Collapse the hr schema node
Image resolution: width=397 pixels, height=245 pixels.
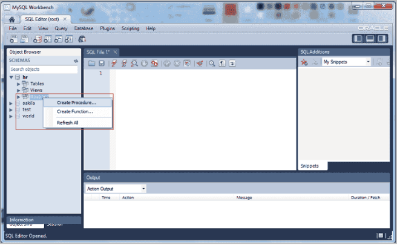(11, 77)
